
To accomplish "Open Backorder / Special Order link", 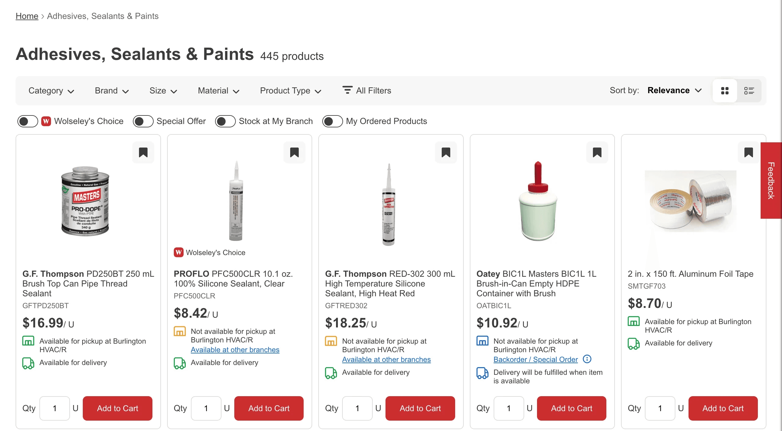I will pyautogui.click(x=535, y=359).
